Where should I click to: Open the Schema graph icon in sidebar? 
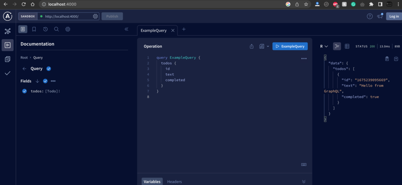[x=7, y=31]
